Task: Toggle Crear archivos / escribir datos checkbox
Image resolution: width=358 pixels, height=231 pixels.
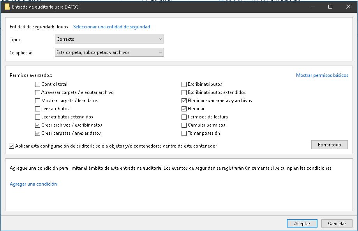Action: tap(38, 125)
